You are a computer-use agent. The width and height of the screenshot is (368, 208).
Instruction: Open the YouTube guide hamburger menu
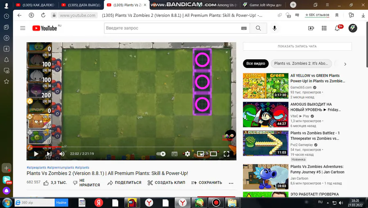[23, 28]
